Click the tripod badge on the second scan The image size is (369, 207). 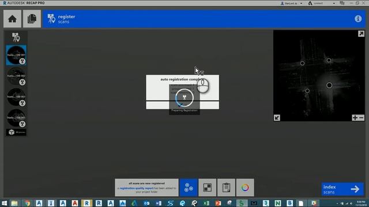click(x=22, y=82)
